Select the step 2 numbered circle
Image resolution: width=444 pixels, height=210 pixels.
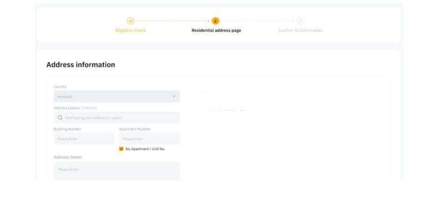215,21
